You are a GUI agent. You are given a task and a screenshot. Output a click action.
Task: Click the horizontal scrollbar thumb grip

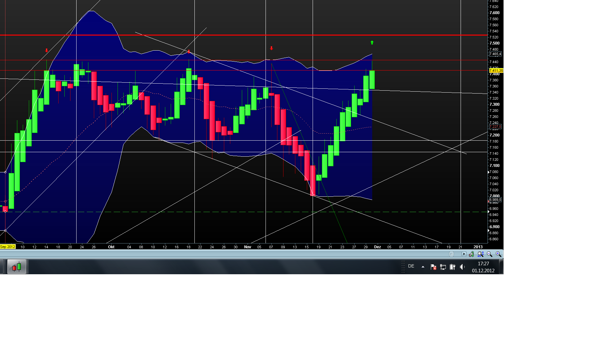coord(452,254)
